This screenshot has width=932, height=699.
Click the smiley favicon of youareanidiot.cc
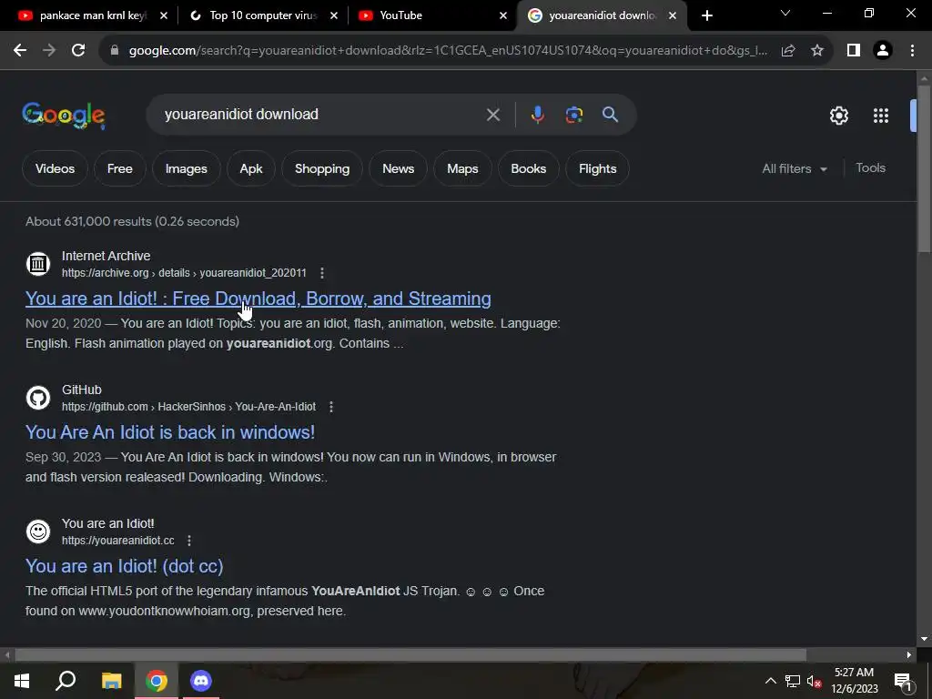[x=38, y=531]
